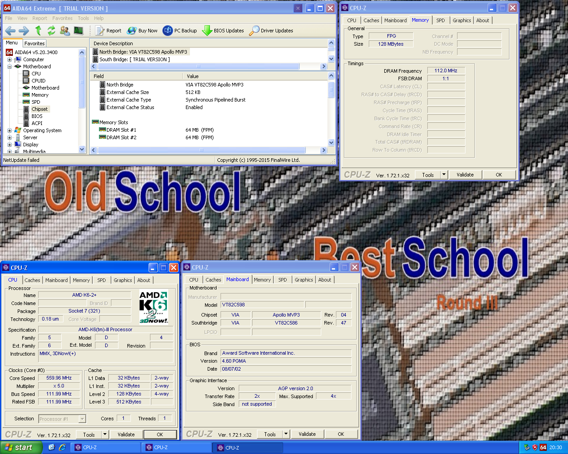Viewport: 568px width, 454px height.
Task: Click the Show Desktop quick launch icon
Action: (51, 447)
